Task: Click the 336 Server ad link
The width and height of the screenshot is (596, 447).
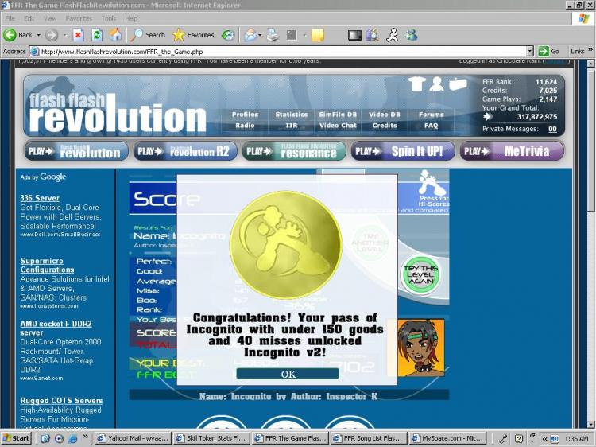Action: 40,198
